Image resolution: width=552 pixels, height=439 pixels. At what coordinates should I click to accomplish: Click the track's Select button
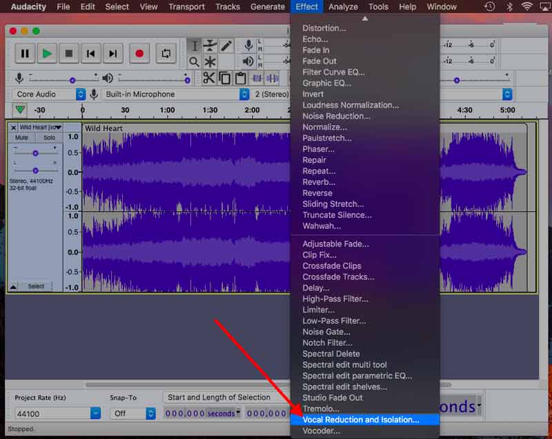pyautogui.click(x=36, y=286)
